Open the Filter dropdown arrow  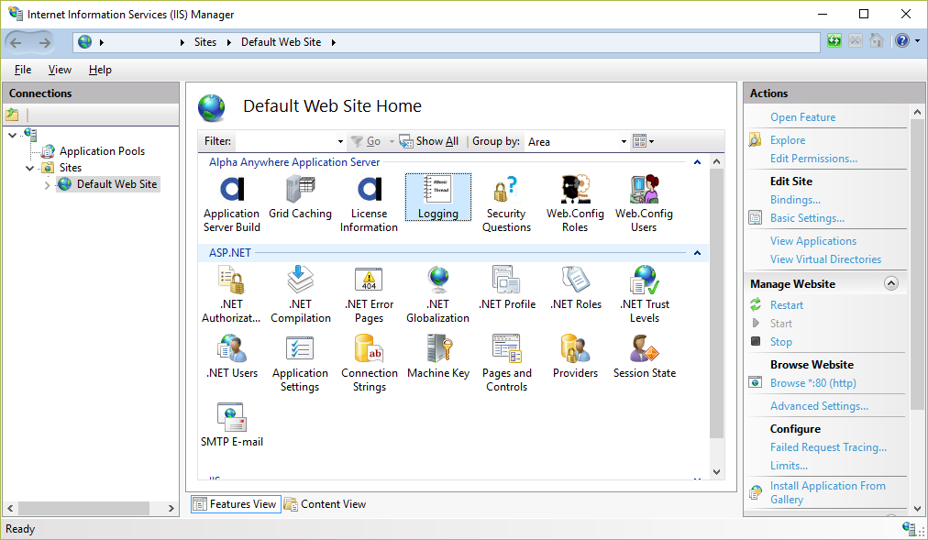pos(340,141)
